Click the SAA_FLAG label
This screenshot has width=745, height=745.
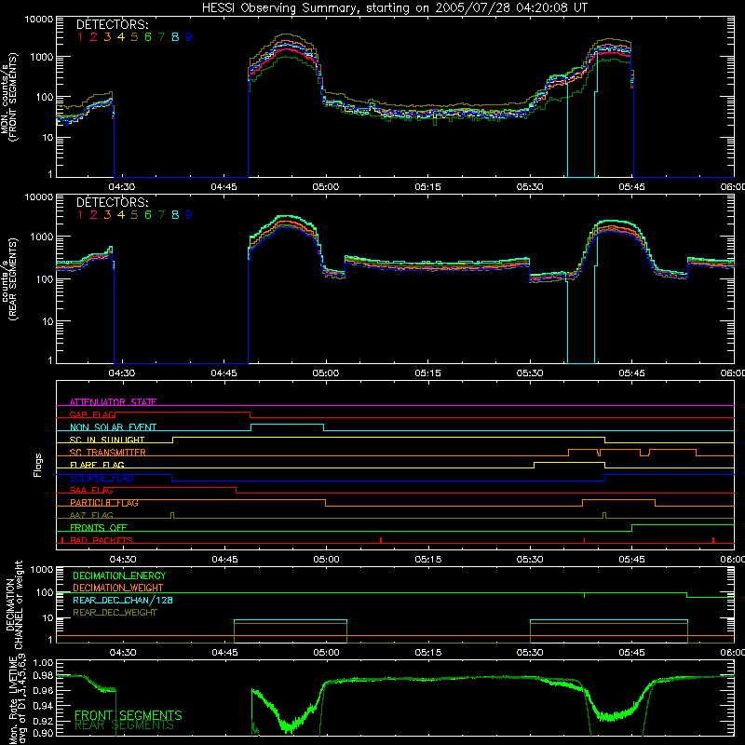click(x=91, y=490)
